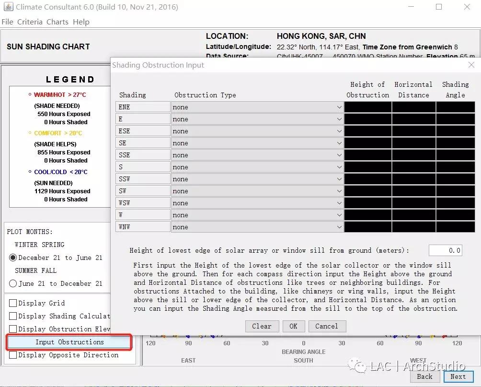
Task: Select December 21 to June 21 radio button
Action: pyautogui.click(x=13, y=258)
